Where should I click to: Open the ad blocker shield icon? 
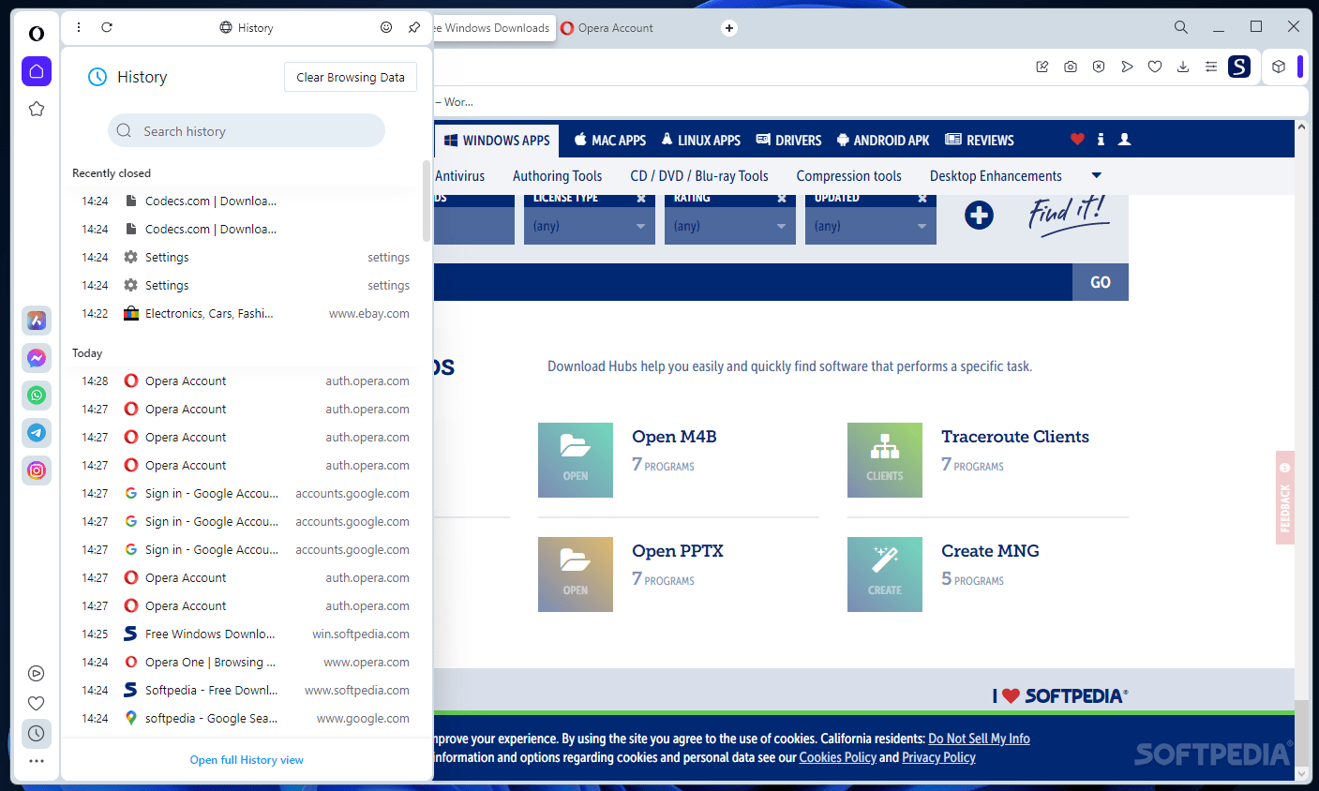tap(1099, 67)
